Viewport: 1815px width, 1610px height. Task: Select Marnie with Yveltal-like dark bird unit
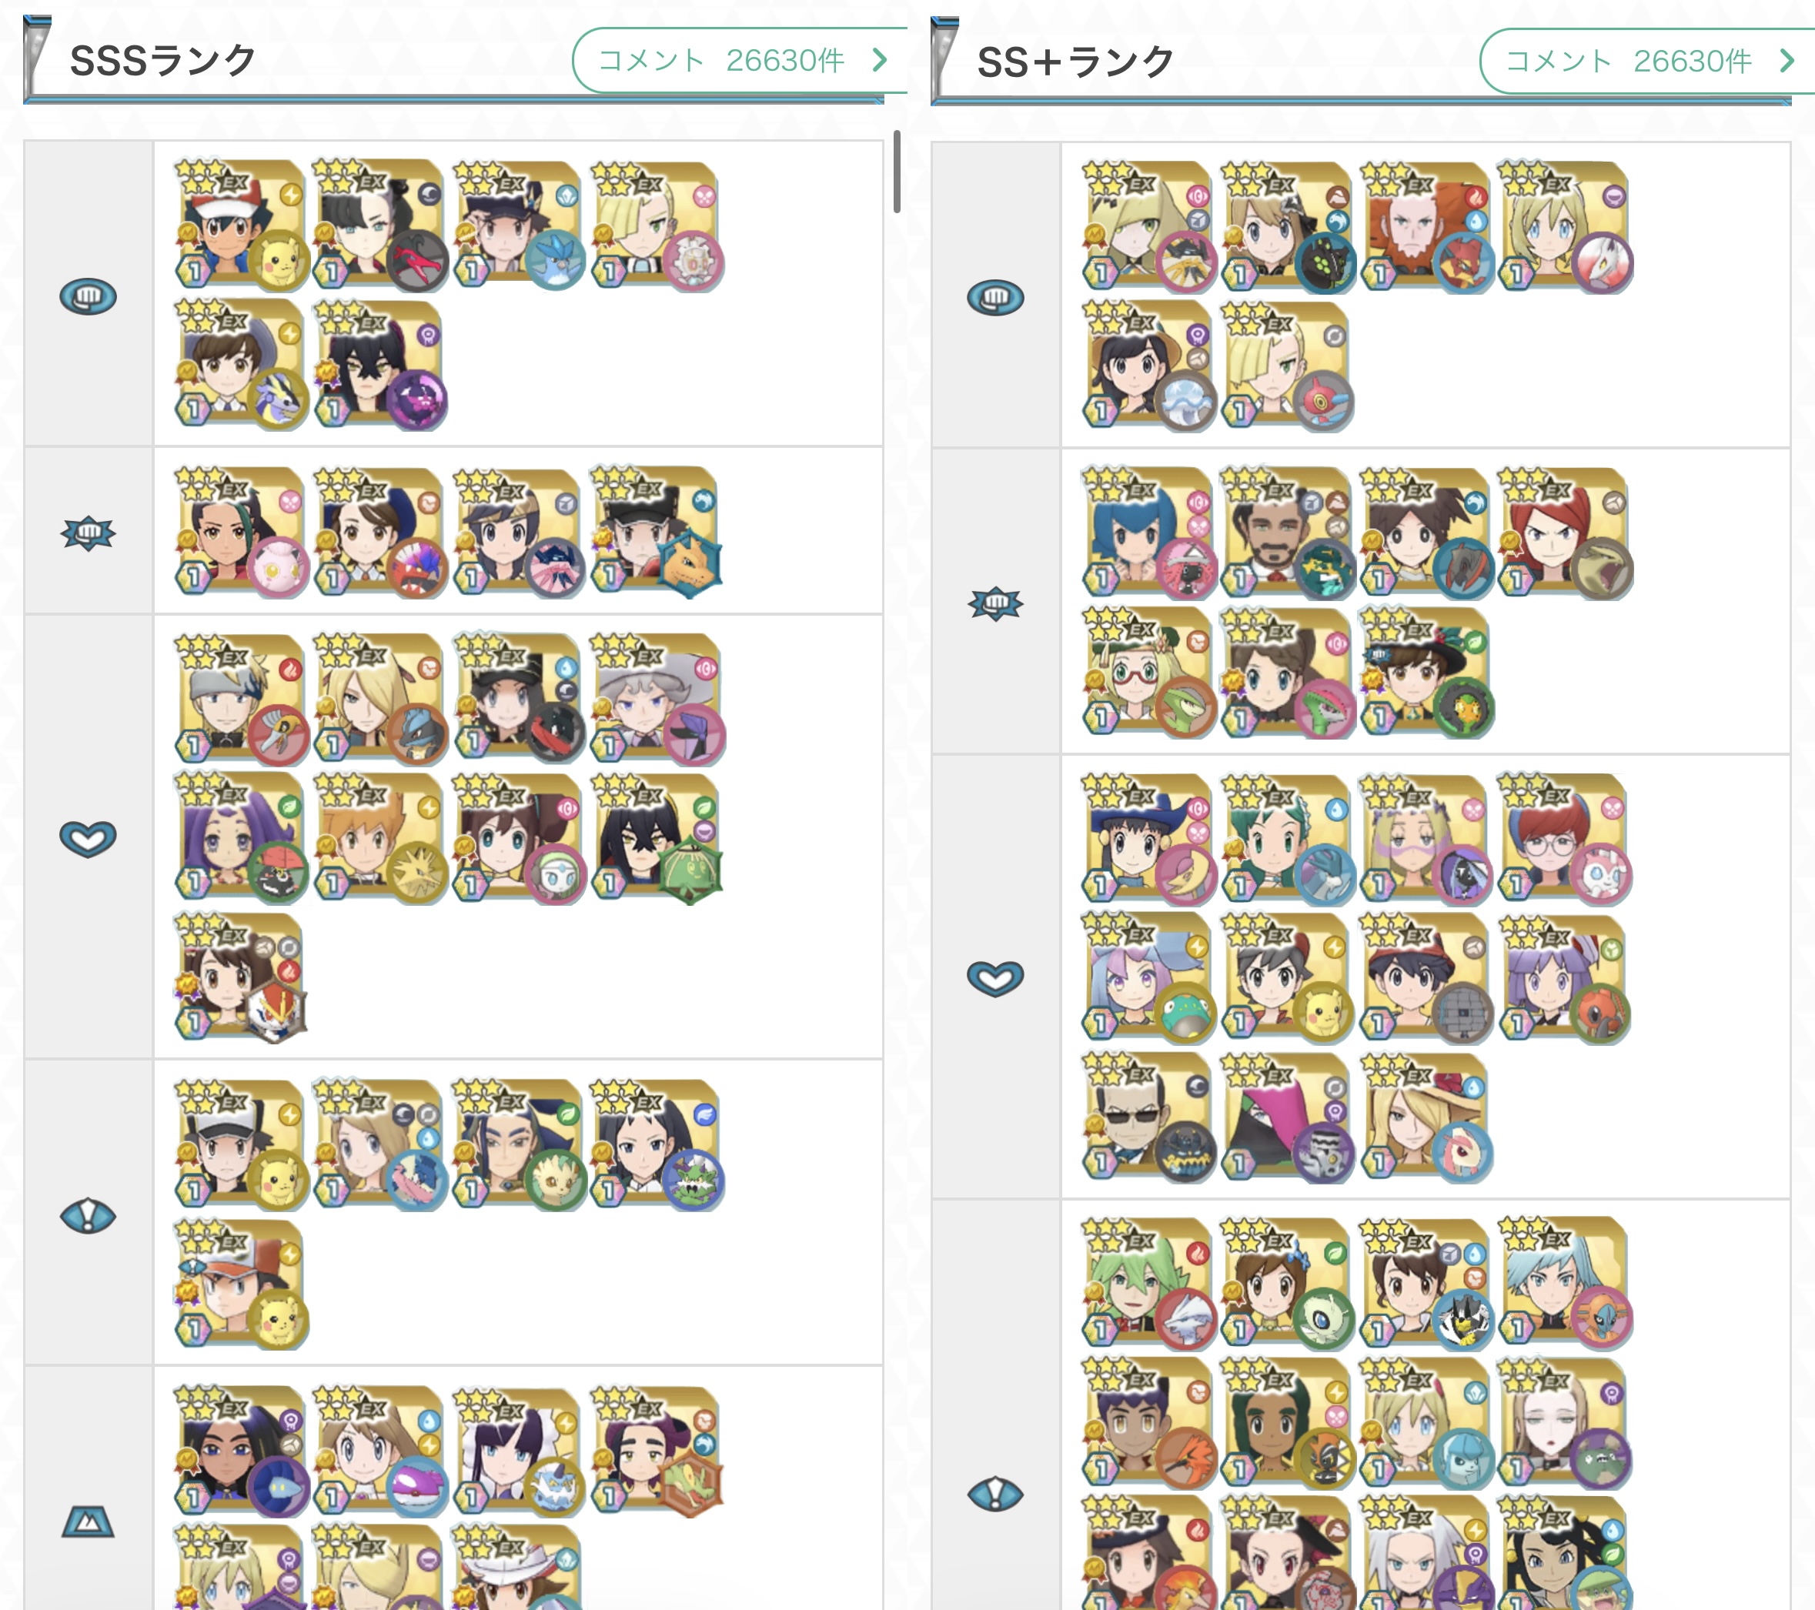tap(380, 225)
